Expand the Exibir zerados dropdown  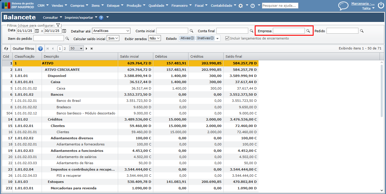click(x=155, y=38)
